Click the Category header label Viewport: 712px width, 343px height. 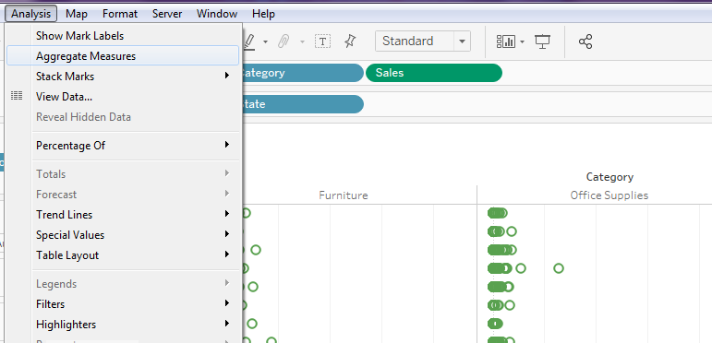(x=609, y=177)
